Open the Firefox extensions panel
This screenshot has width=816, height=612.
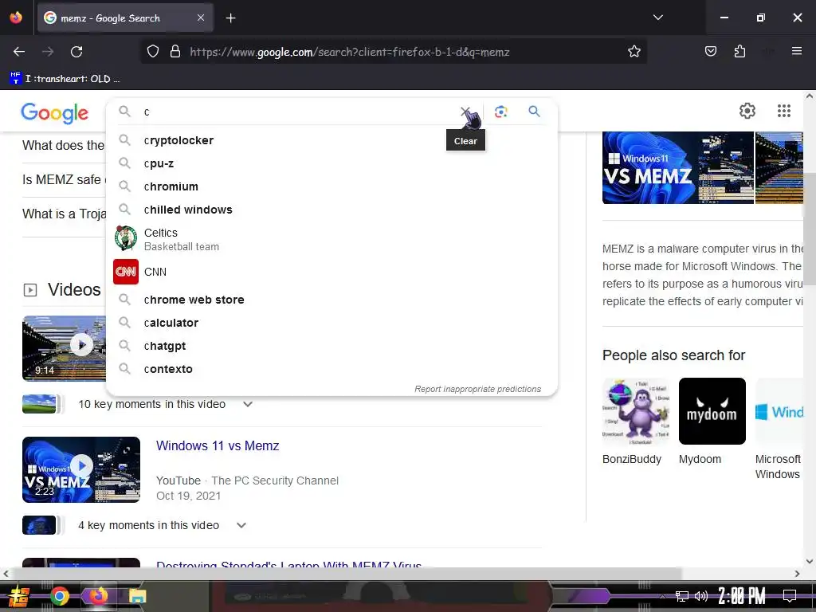coord(739,51)
